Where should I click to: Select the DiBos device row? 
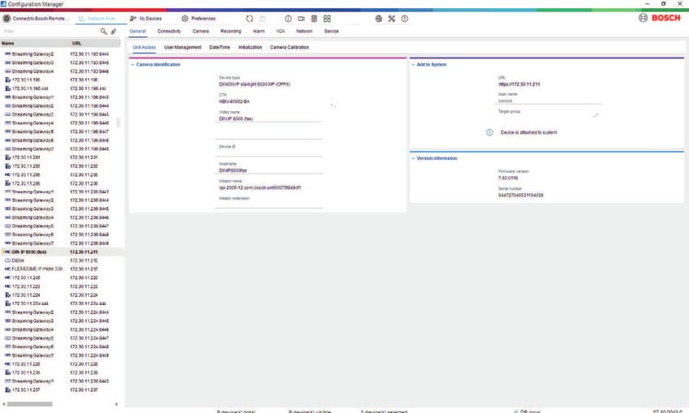(x=62, y=260)
